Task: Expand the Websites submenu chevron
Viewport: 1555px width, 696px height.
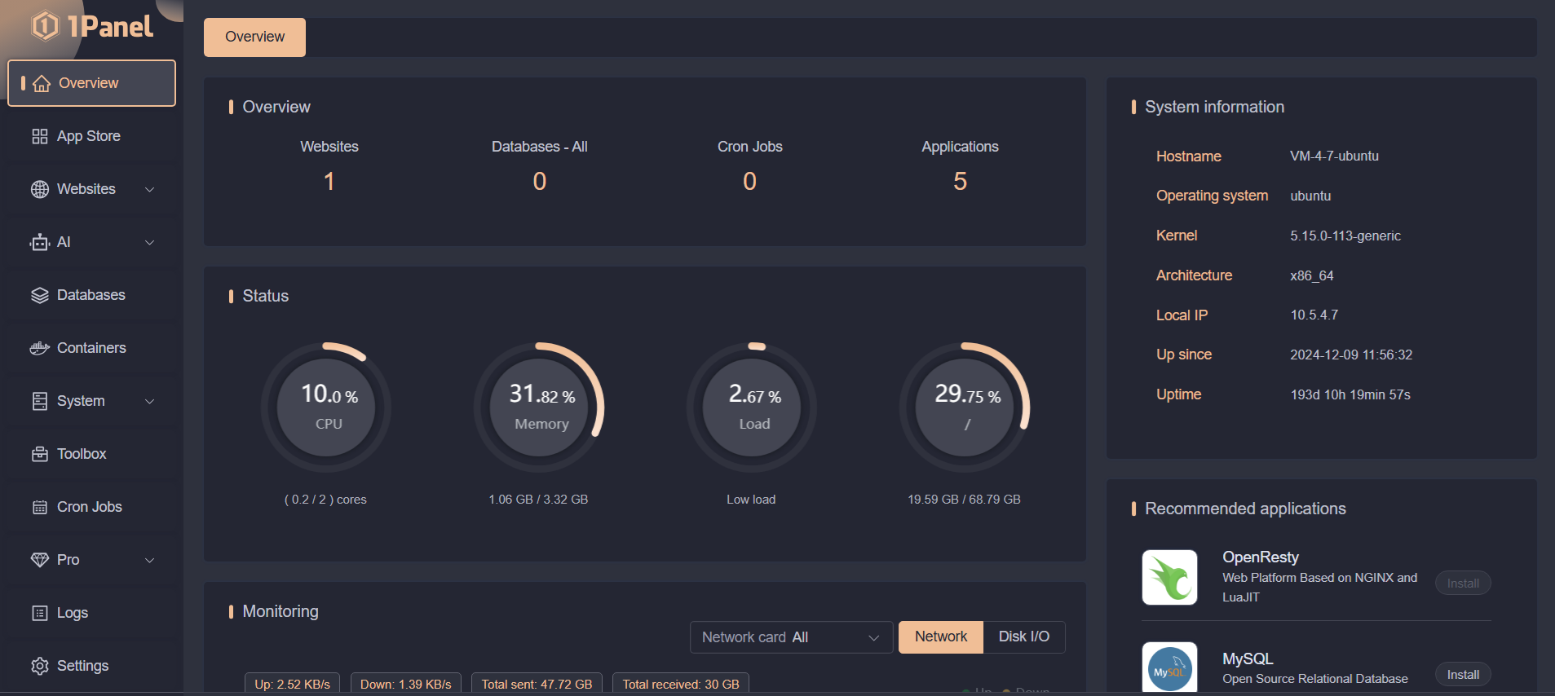Action: 149,189
